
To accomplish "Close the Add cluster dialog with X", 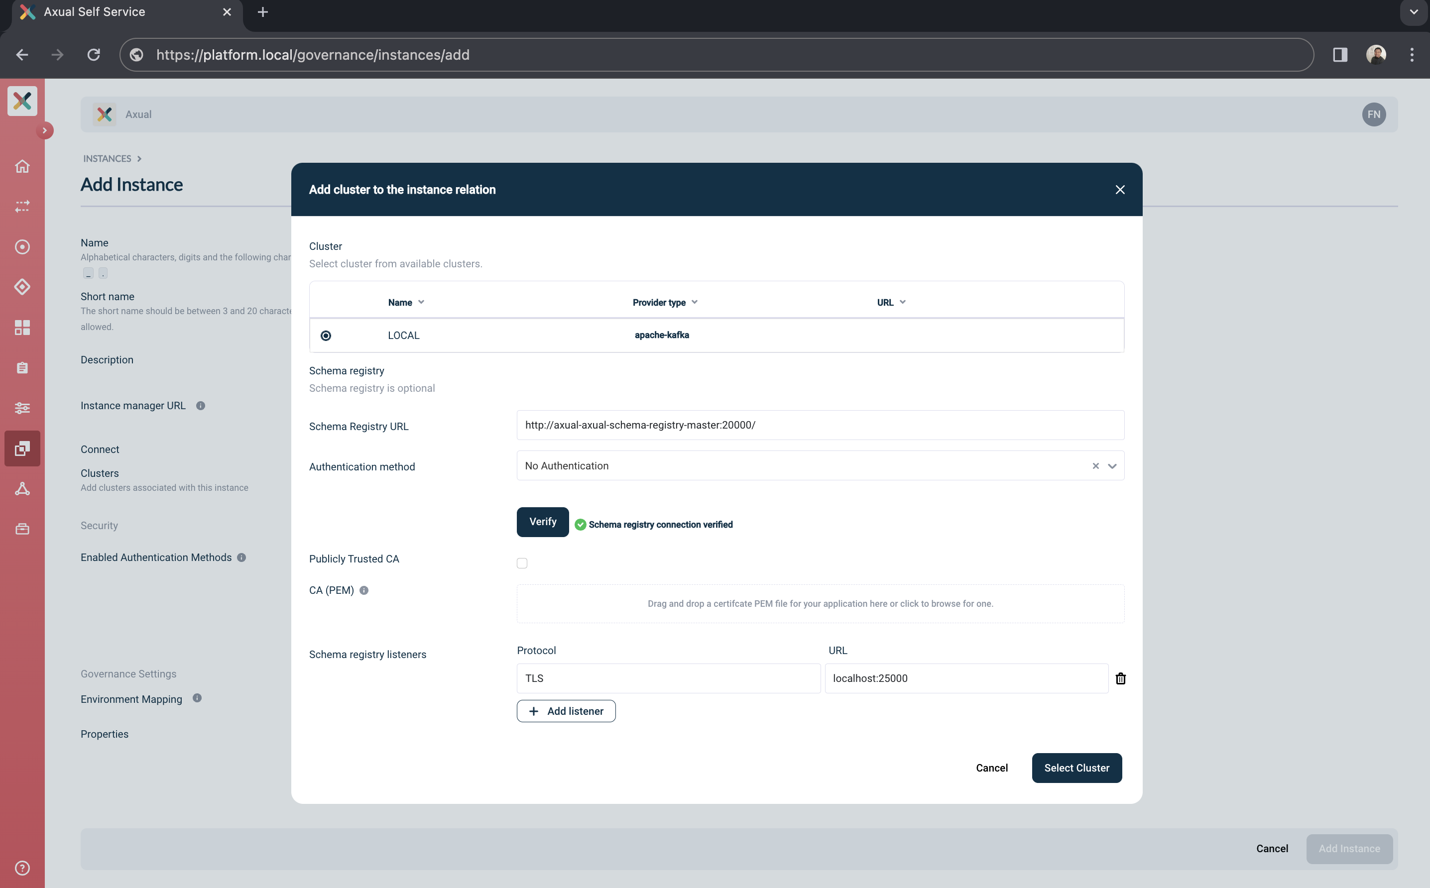I will (1120, 190).
